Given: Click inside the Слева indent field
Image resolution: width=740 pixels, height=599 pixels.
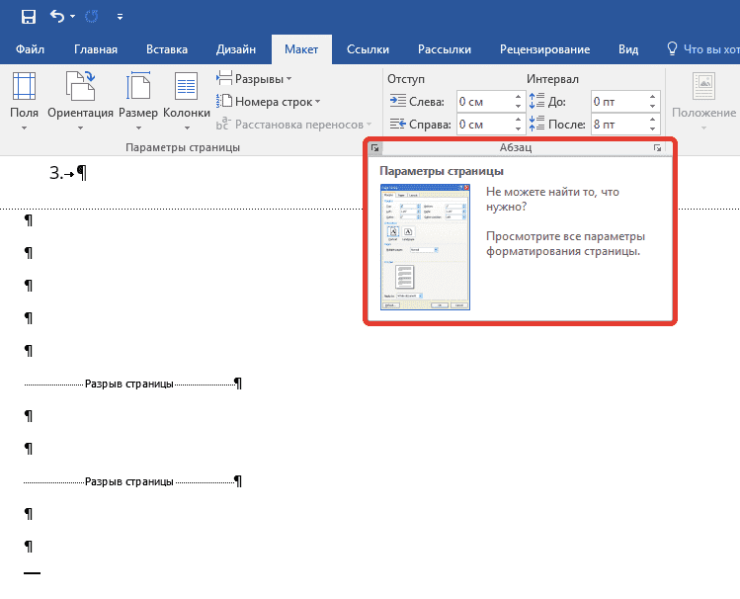Looking at the screenshot, I should coord(483,101).
